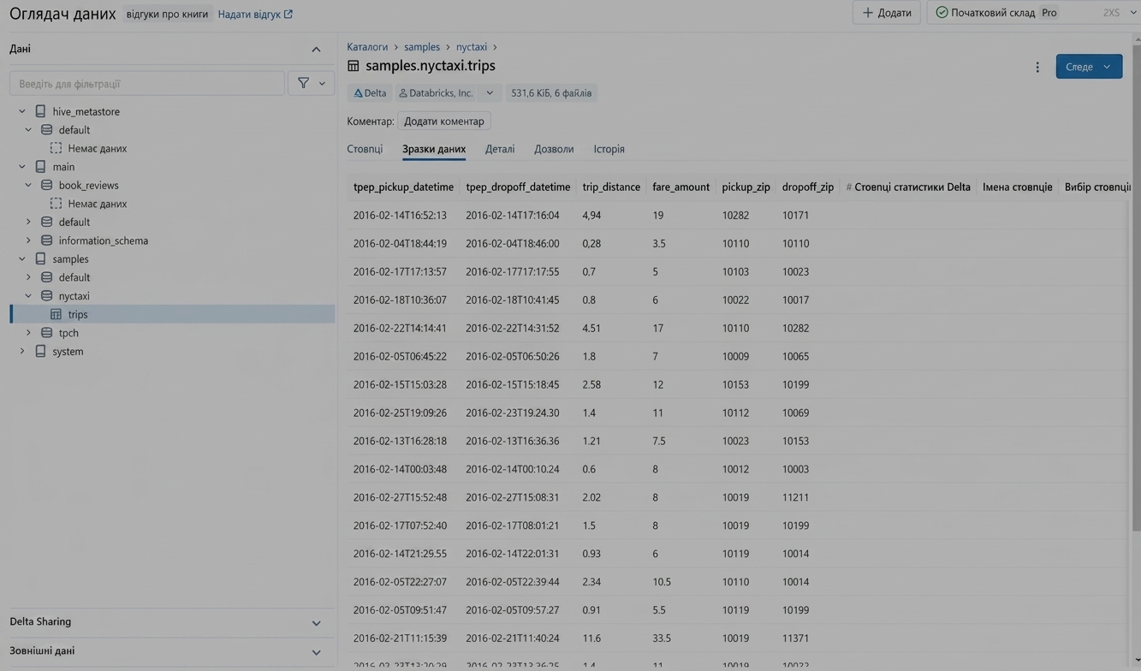Screen dimensions: 1141x671
Task: Open the owner dropdown next to Databricks, Inc.
Action: click(x=490, y=92)
